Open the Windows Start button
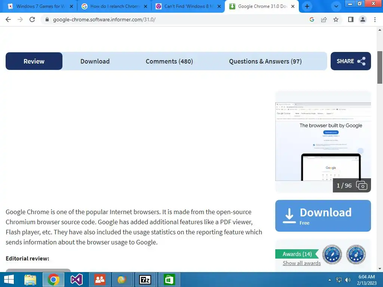The image size is (383, 287). (x=9, y=280)
